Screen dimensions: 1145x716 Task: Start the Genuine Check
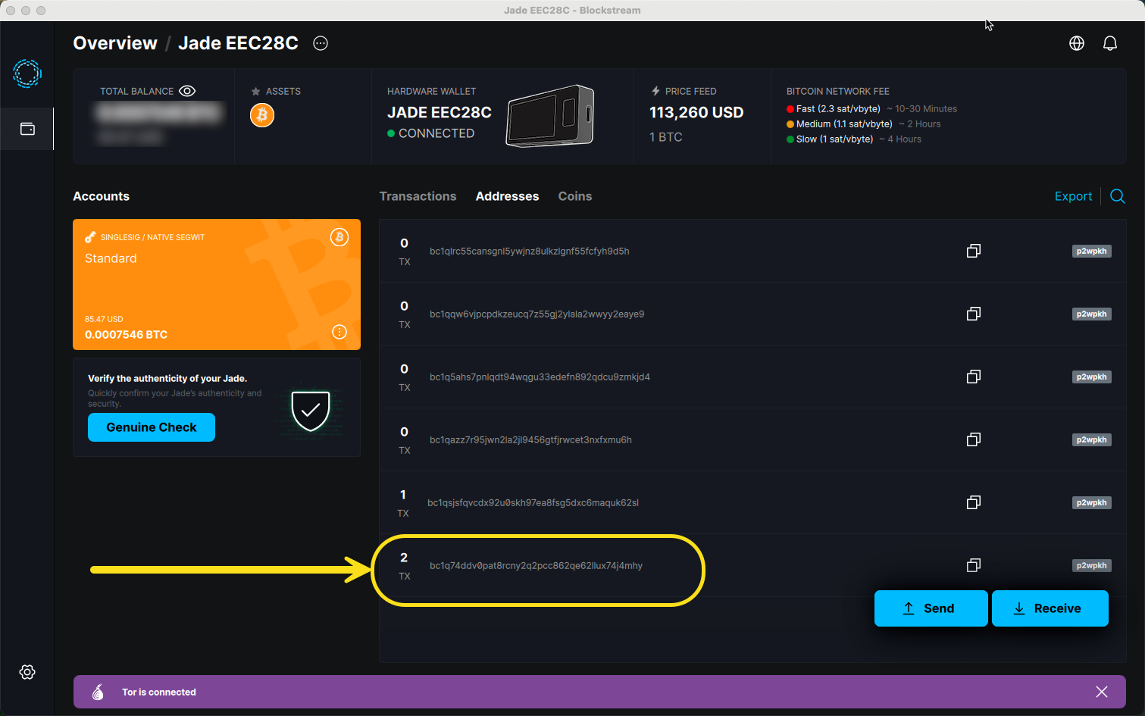[x=152, y=427]
